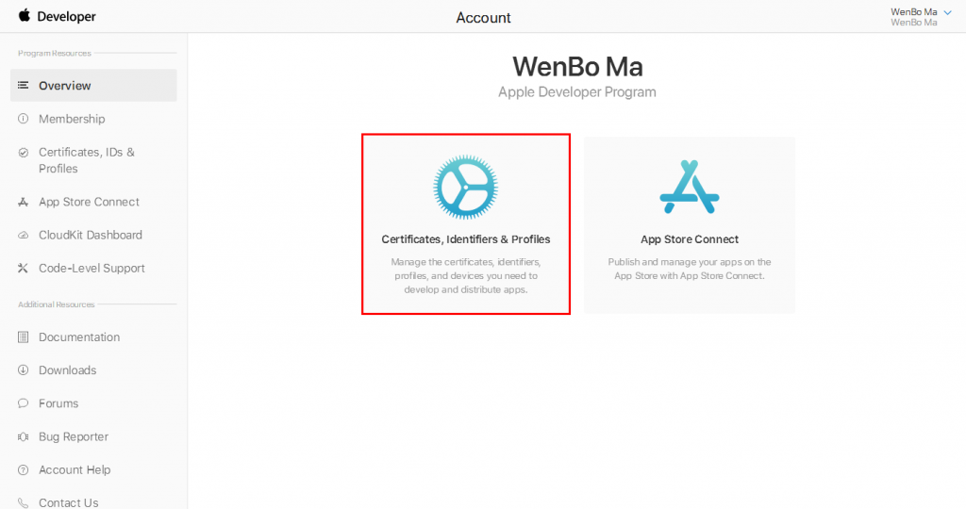Click the Code-Level Support tools icon

pyautogui.click(x=24, y=269)
